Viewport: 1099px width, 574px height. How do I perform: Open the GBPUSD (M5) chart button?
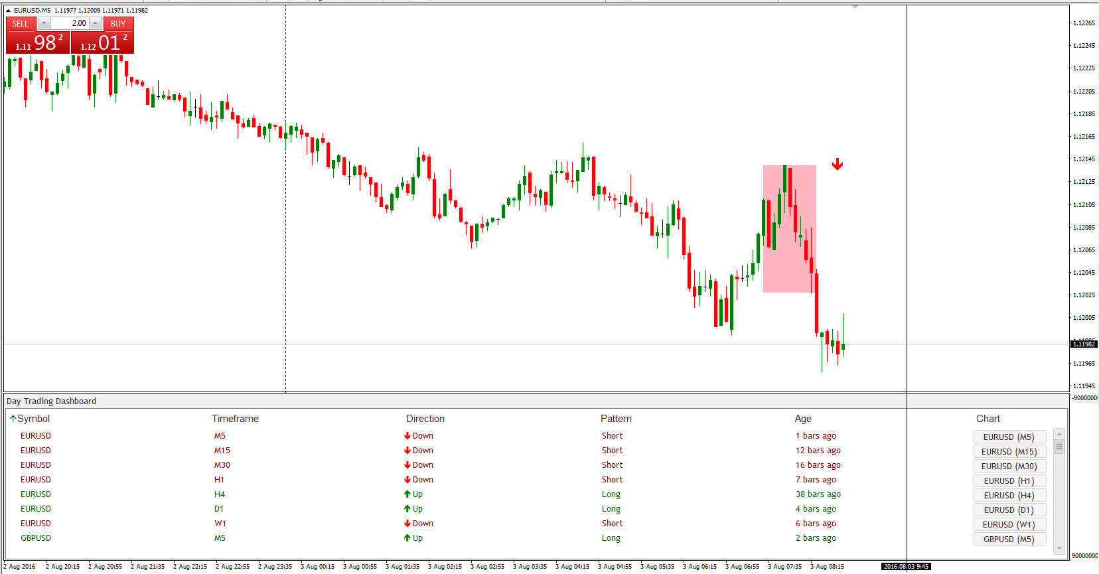point(1009,539)
